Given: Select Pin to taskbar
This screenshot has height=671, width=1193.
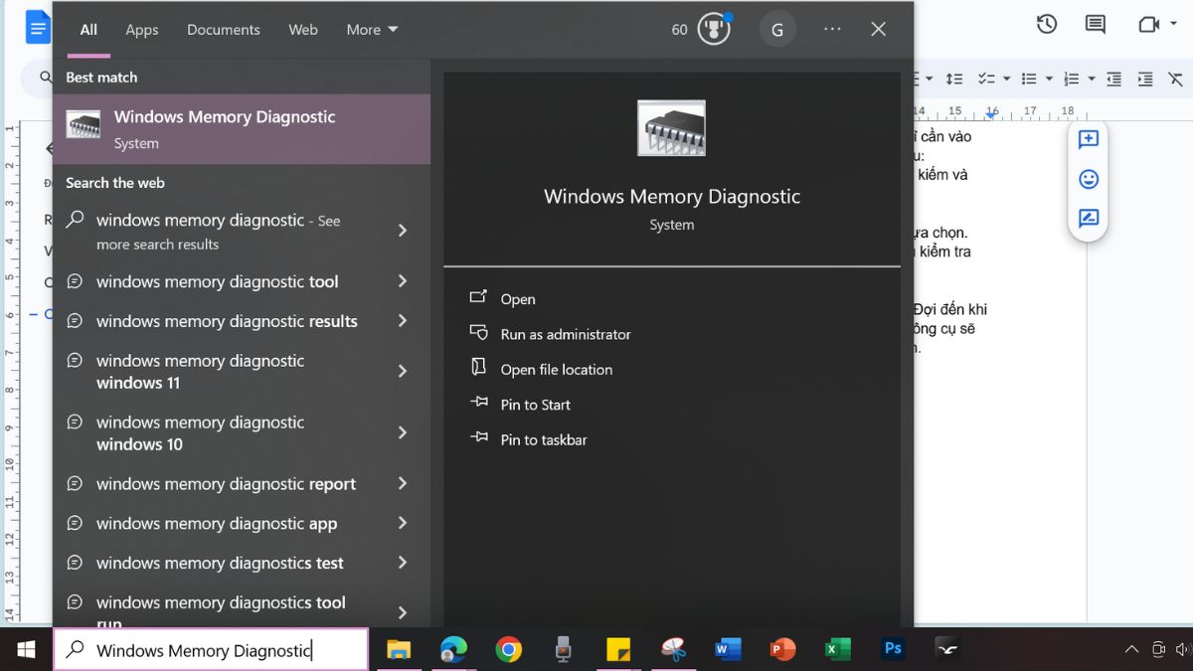Looking at the screenshot, I should (x=544, y=439).
